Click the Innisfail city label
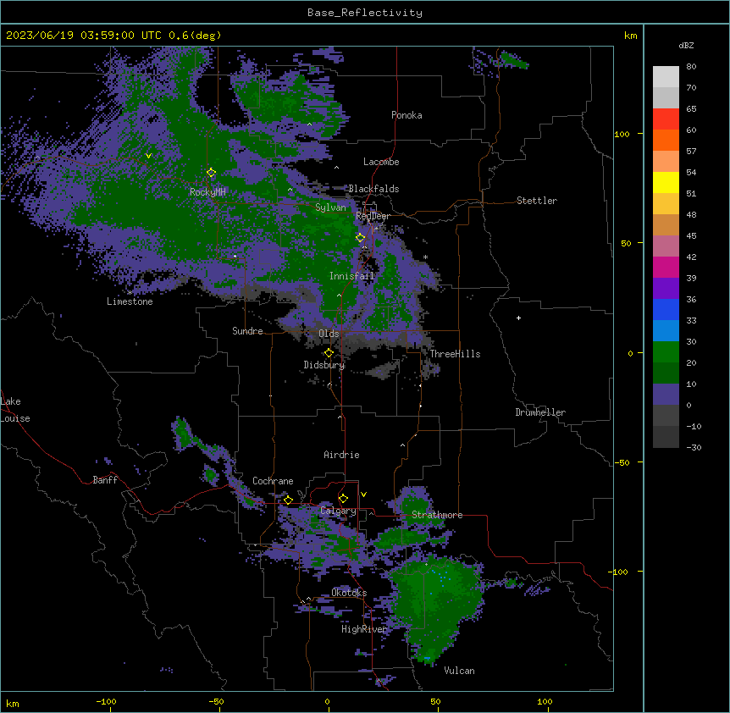730x713 pixels. click(351, 276)
